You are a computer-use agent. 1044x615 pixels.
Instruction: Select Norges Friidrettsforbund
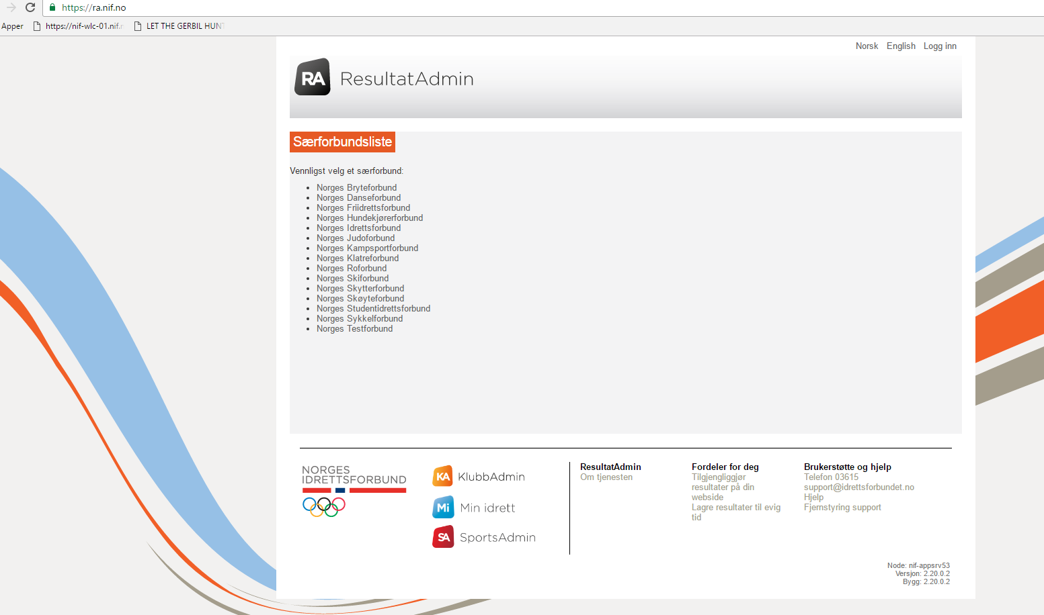[363, 207]
